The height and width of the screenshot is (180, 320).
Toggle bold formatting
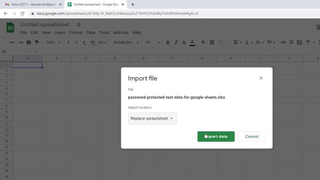pyautogui.click(x=167, y=42)
